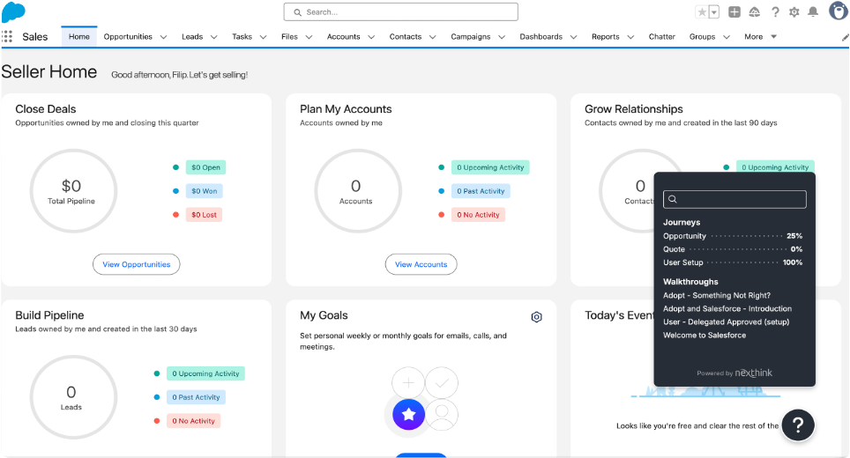The width and height of the screenshot is (850, 458).
Task: Click the View Opportunities button
Action: pyautogui.click(x=136, y=264)
